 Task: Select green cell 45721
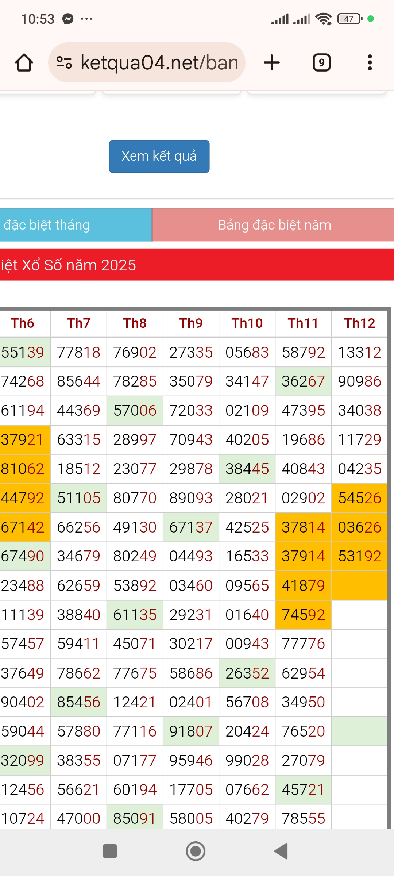304,790
